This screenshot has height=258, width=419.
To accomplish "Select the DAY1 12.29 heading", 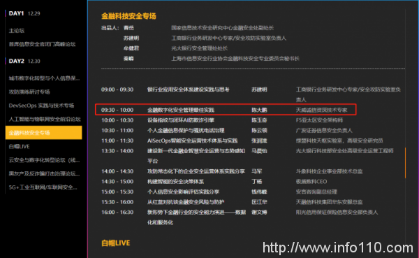I will pos(24,13).
